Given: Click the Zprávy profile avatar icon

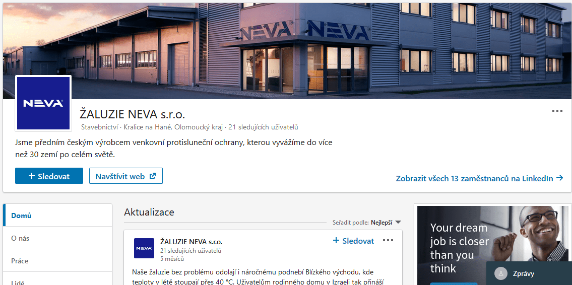Looking at the screenshot, I should click(x=501, y=273).
